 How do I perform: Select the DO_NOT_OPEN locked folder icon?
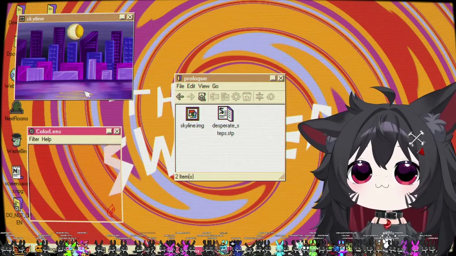17,204
